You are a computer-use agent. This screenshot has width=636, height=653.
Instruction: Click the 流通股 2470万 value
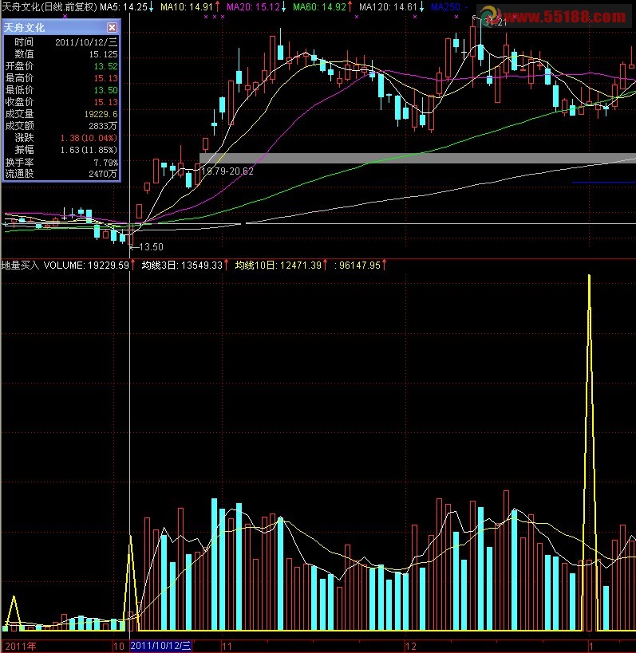103,174
